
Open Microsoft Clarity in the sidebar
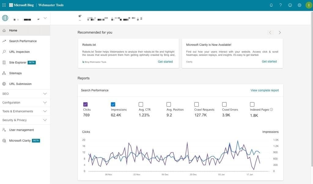[25, 141]
